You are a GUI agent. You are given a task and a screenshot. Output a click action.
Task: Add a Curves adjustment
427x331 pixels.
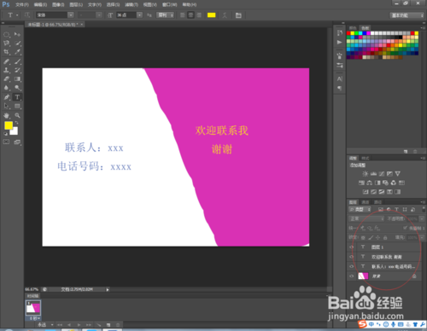pyautogui.click(x=382, y=173)
